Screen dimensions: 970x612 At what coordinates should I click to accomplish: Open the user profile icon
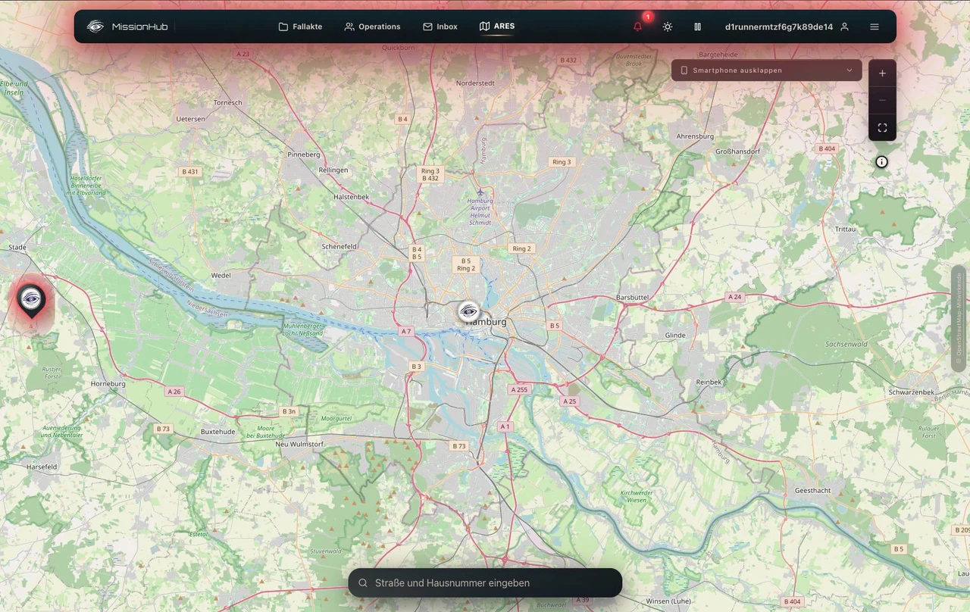point(844,27)
